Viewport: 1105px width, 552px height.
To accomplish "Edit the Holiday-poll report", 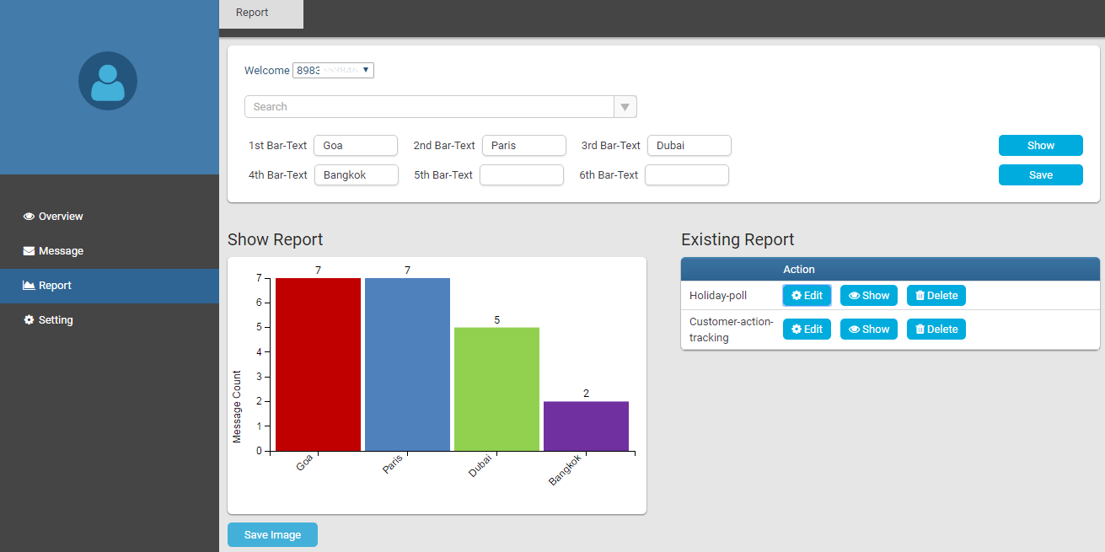I will tap(807, 296).
